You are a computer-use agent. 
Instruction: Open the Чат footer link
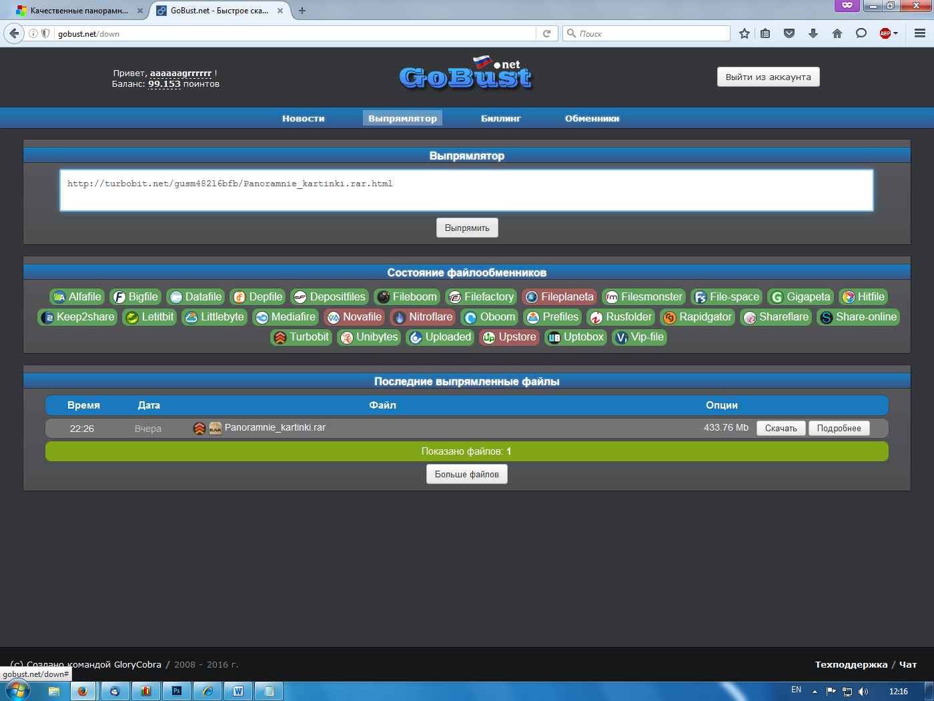(x=908, y=664)
